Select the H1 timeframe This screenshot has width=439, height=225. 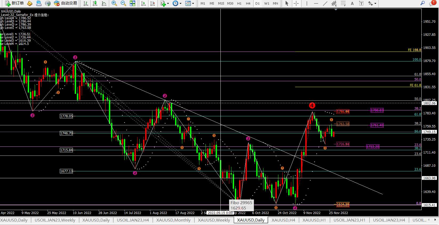click(239, 3)
